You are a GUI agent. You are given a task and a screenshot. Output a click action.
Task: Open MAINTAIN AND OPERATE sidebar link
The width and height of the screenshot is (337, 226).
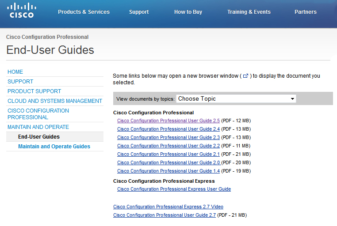(38, 127)
